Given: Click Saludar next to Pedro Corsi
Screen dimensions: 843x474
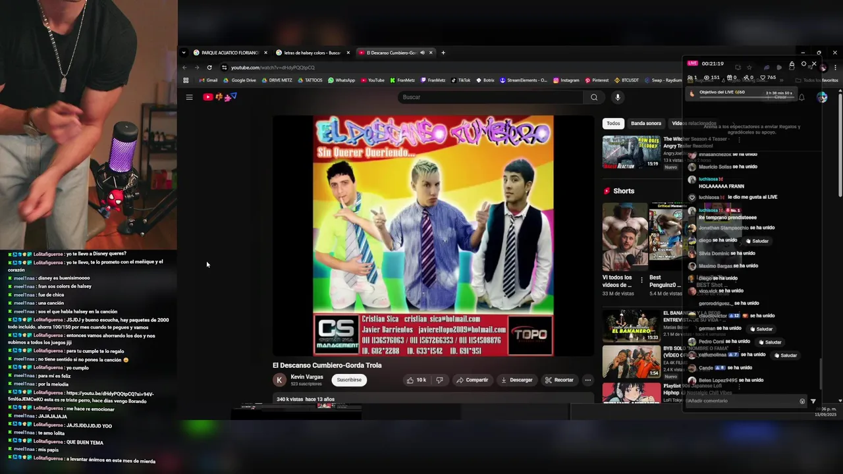Looking at the screenshot, I should coord(769,342).
